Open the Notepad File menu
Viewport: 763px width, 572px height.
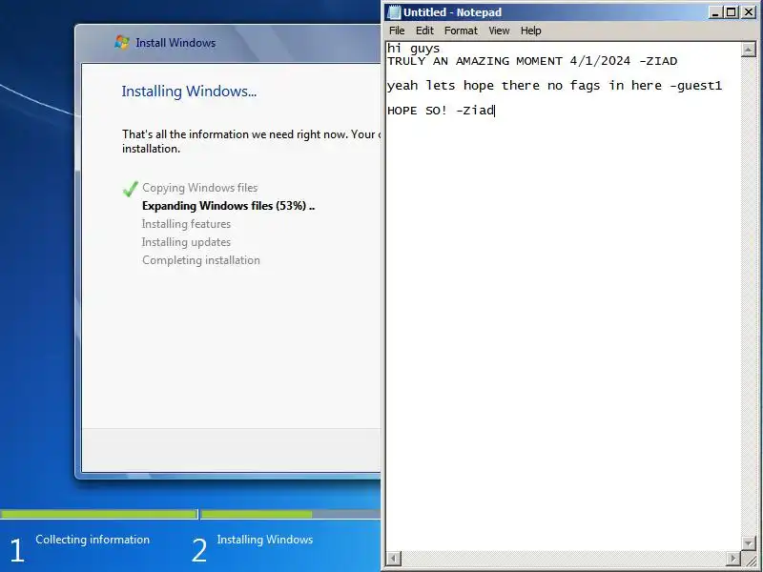pos(397,31)
